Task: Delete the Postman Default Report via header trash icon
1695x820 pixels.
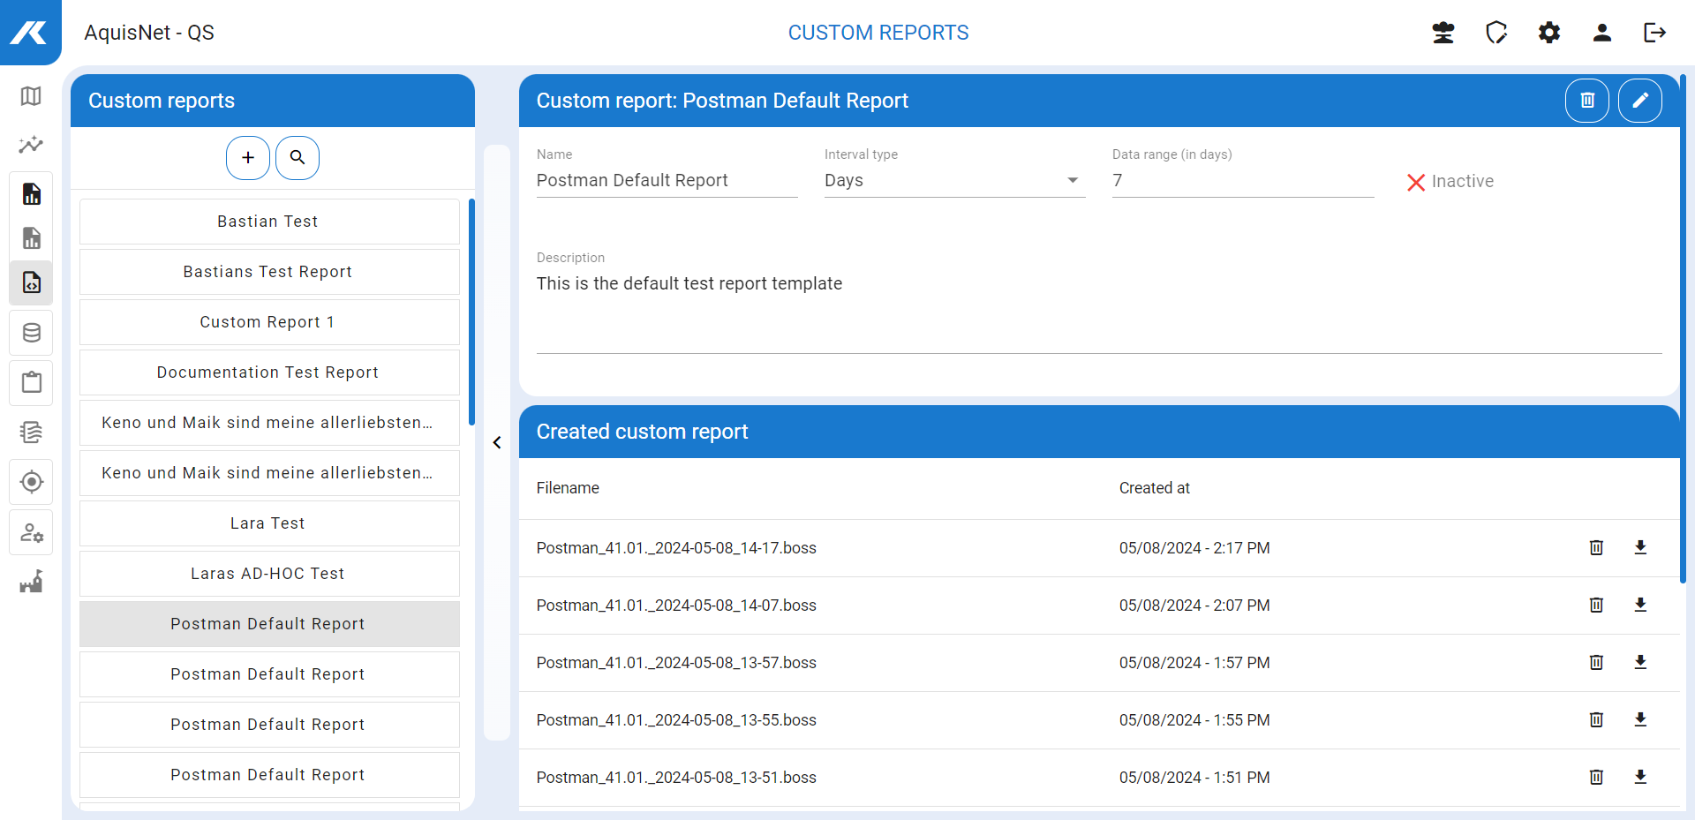Action: [x=1586, y=101]
